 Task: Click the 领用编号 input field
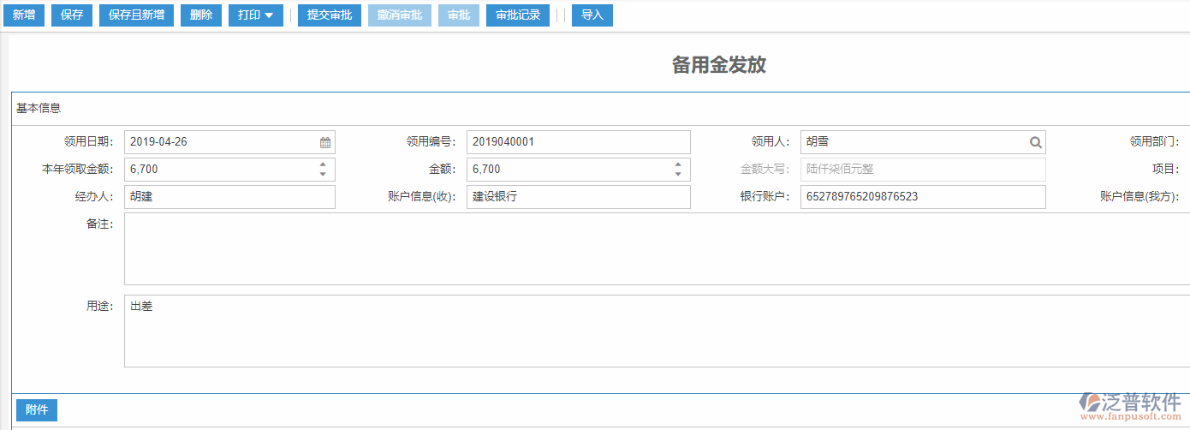578,142
